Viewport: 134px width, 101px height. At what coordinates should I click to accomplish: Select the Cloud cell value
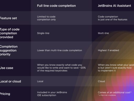[x=101, y=81]
